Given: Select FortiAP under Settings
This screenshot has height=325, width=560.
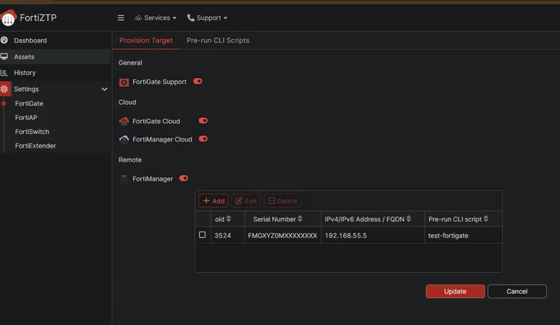Looking at the screenshot, I should point(26,118).
